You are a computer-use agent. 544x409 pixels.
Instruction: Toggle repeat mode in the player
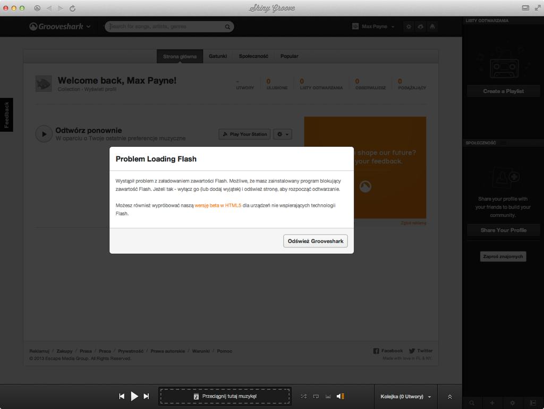(316, 396)
